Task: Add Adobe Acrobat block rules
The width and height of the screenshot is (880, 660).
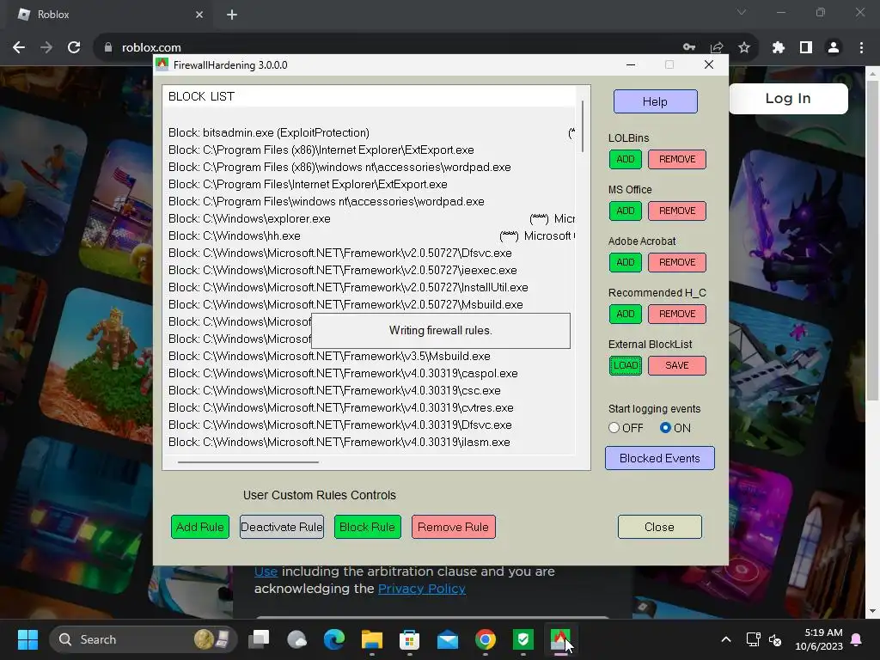Action: [626, 263]
